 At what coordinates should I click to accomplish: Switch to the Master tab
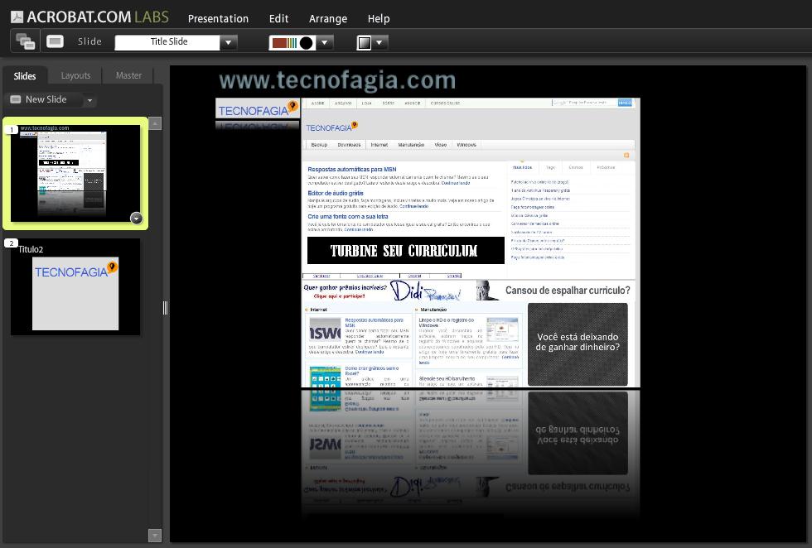(128, 75)
